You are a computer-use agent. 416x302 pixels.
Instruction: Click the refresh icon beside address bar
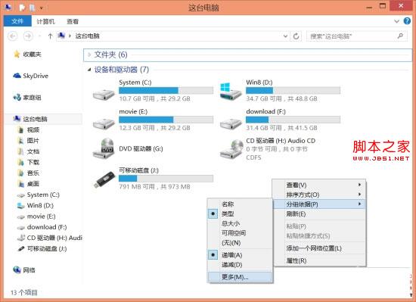296,36
